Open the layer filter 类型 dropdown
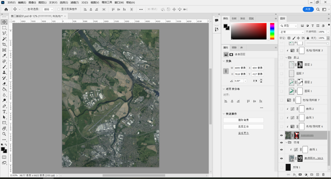331x179 pixels. [288, 26]
